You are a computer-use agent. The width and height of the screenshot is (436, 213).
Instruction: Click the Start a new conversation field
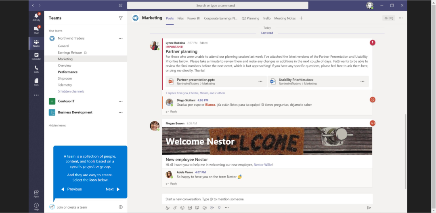point(267,199)
